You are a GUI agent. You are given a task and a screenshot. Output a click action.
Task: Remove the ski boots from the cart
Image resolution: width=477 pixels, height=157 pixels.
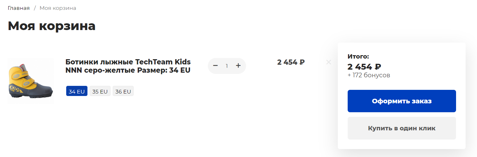click(329, 62)
